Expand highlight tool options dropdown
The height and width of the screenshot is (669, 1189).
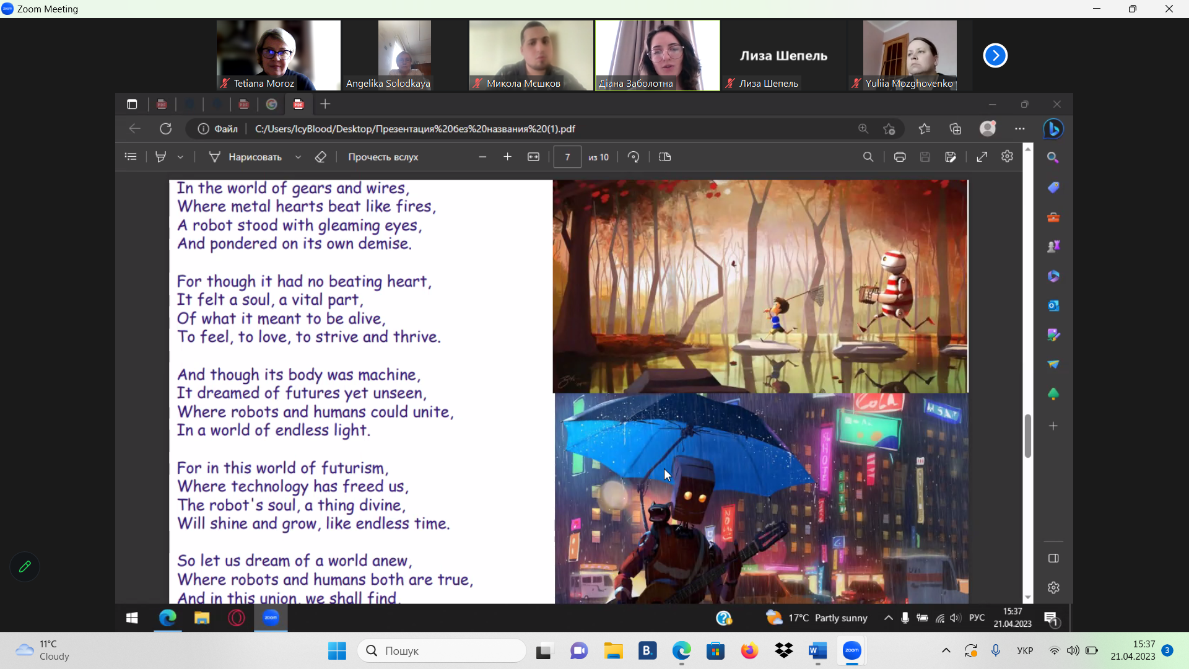pos(180,157)
